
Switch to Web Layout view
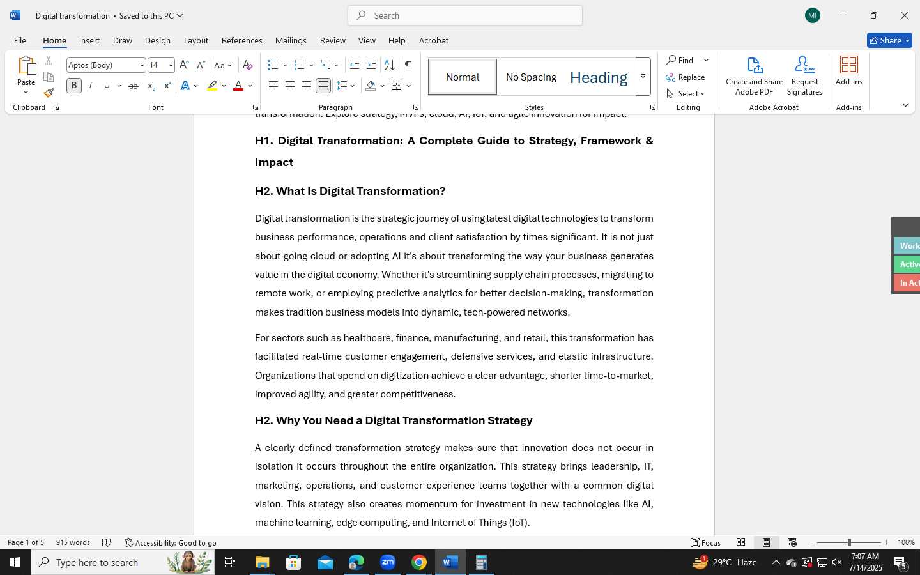point(792,542)
